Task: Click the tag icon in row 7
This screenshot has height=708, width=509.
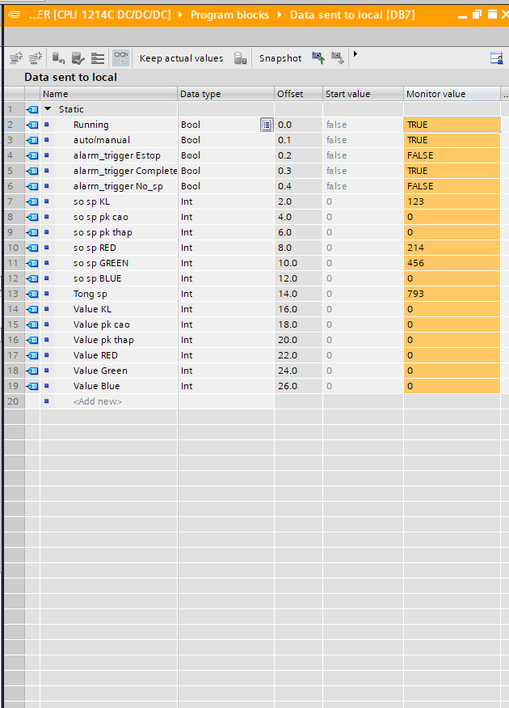Action: [x=32, y=201]
